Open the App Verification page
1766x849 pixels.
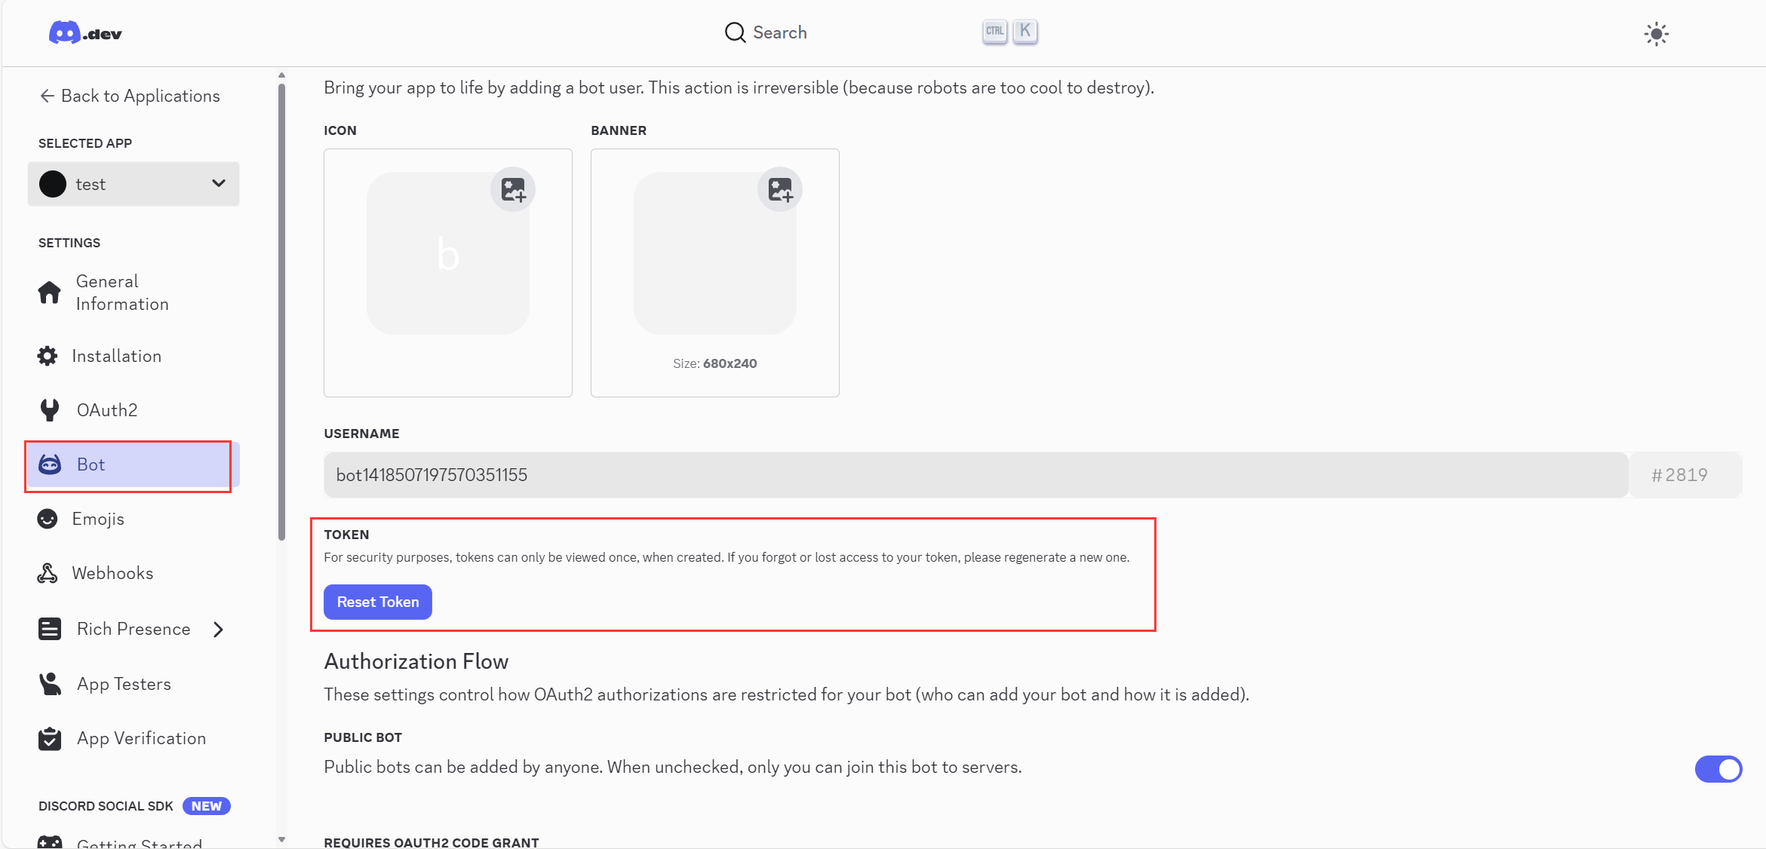[x=134, y=739]
